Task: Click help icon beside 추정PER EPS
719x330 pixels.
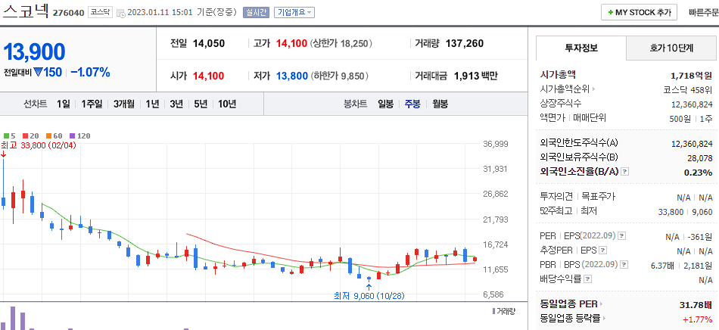Action: coord(603,251)
